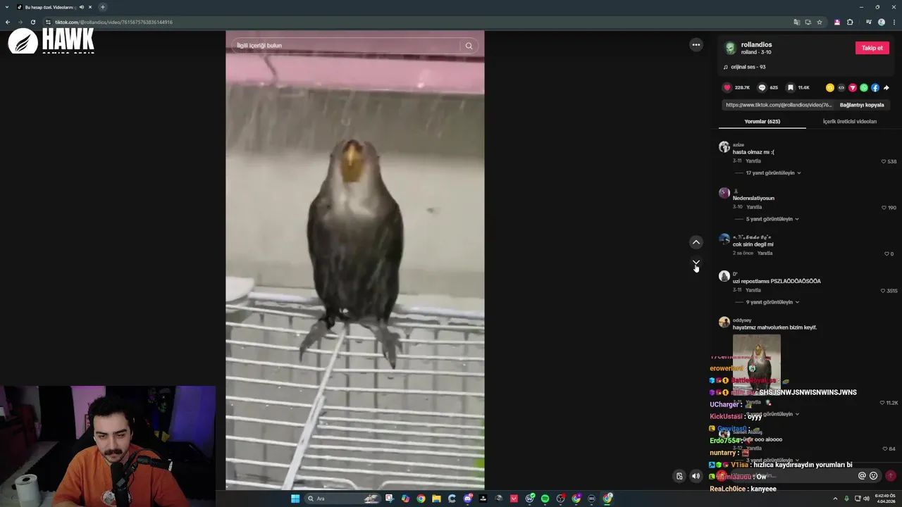Switch to the Yorumlar (625) tab
The width and height of the screenshot is (902, 507).
pyautogui.click(x=762, y=121)
